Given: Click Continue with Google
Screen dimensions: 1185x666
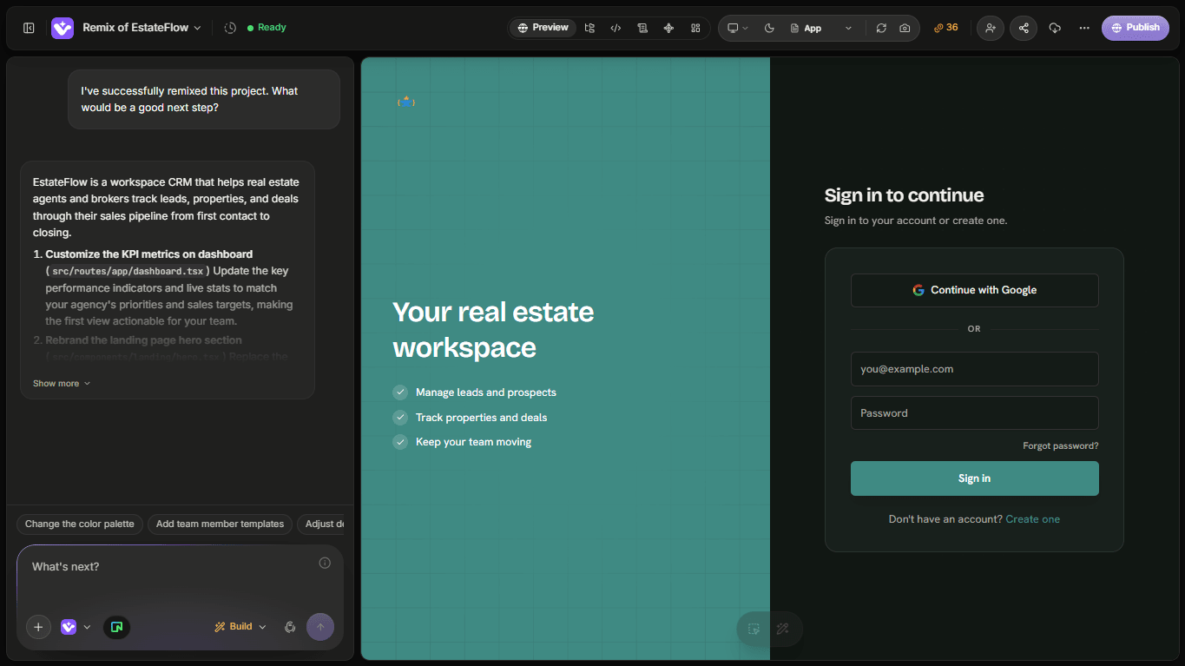Looking at the screenshot, I should (974, 290).
